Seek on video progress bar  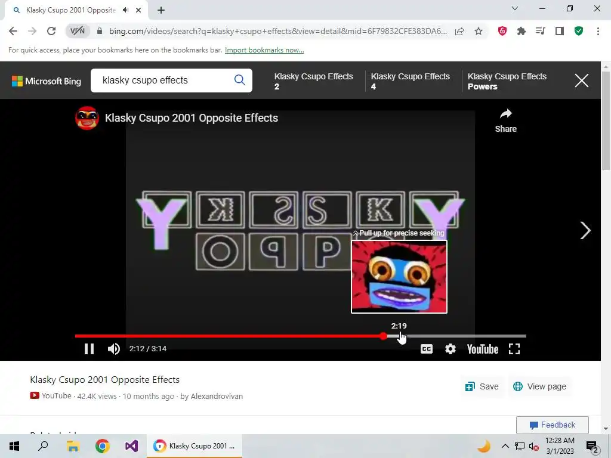click(x=301, y=336)
